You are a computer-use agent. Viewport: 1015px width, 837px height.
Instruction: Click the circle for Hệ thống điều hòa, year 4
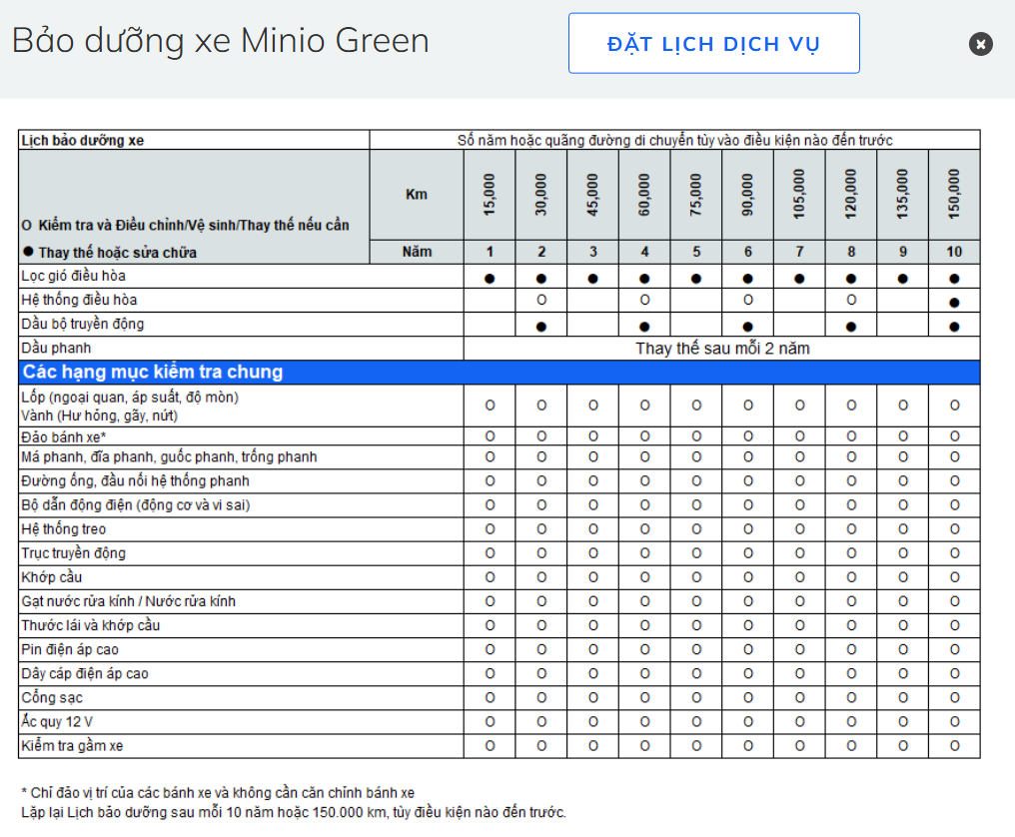tap(644, 300)
